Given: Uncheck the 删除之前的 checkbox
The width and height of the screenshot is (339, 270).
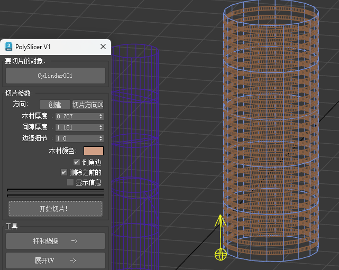Looking at the screenshot, I should 64,172.
